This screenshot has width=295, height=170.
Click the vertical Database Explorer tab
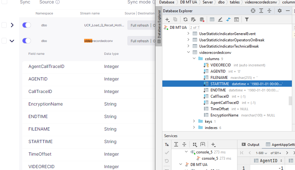tap(159, 27)
